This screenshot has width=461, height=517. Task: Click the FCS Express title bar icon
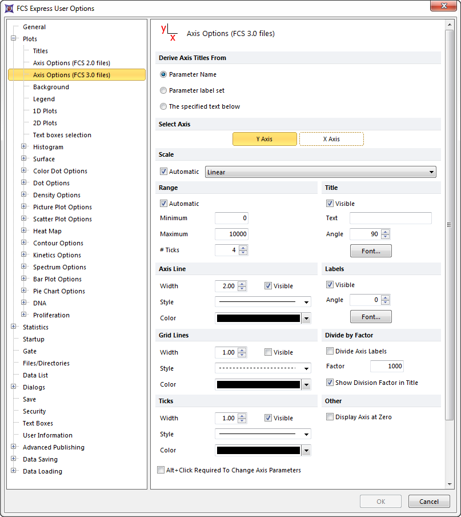point(9,8)
